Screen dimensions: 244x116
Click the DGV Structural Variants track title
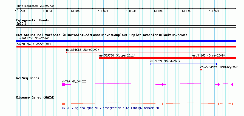[102, 35]
